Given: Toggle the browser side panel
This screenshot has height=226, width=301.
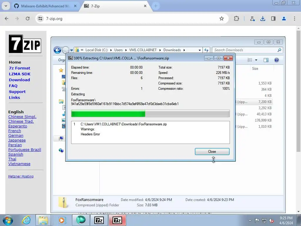Looking at the screenshot, I should [273, 19].
